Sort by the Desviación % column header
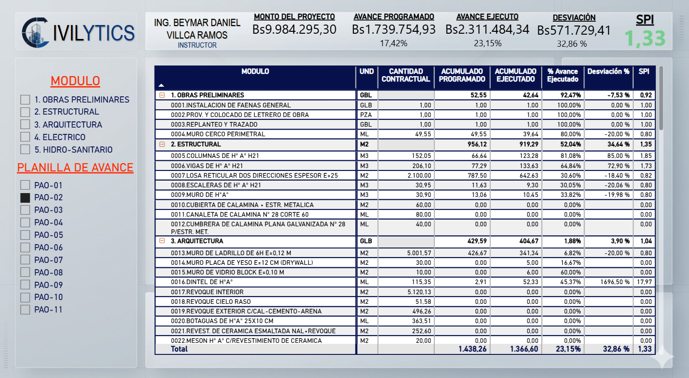 tap(608, 71)
